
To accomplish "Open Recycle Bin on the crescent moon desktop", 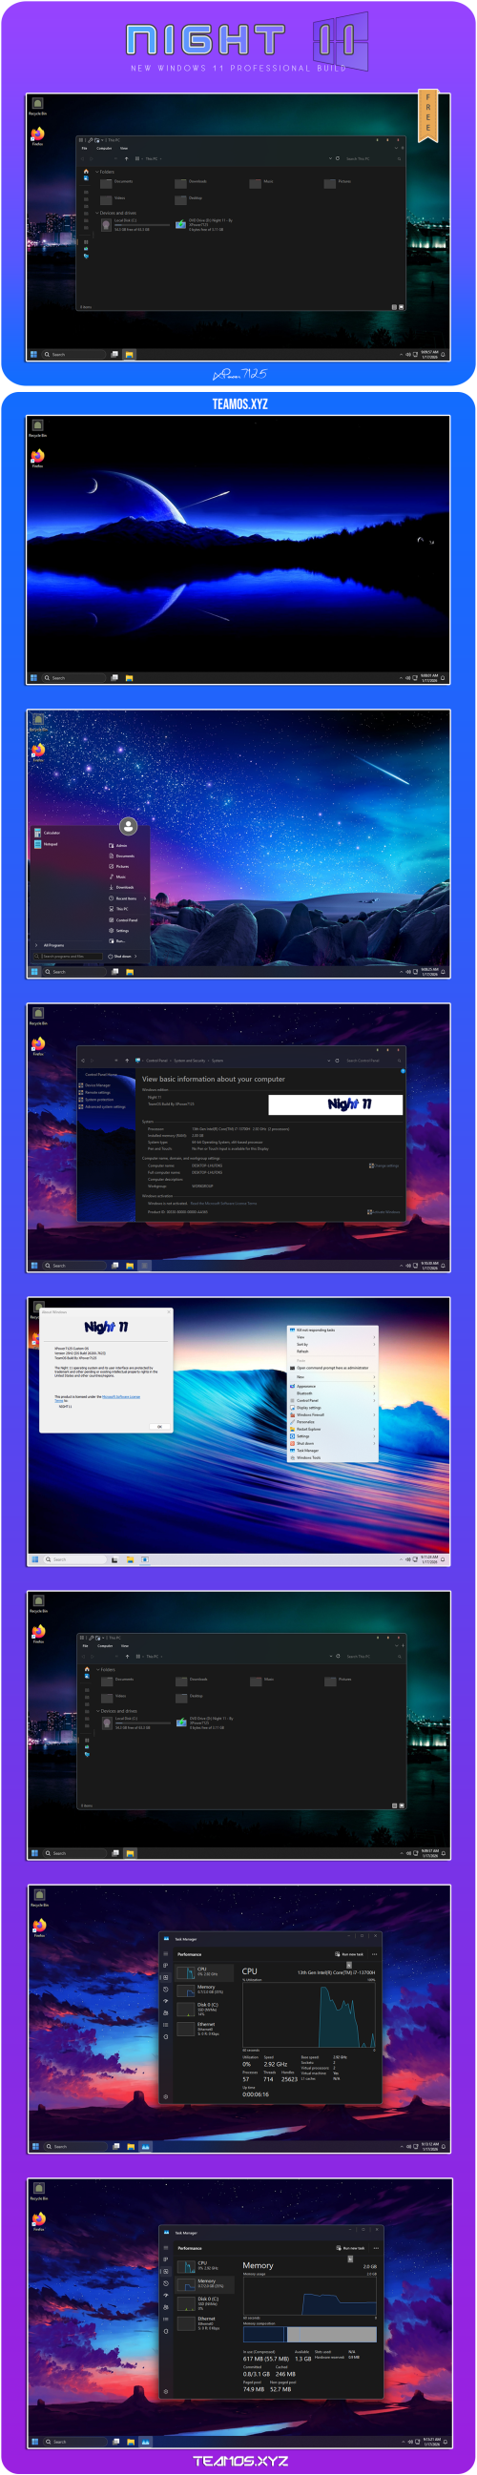I will [36, 428].
